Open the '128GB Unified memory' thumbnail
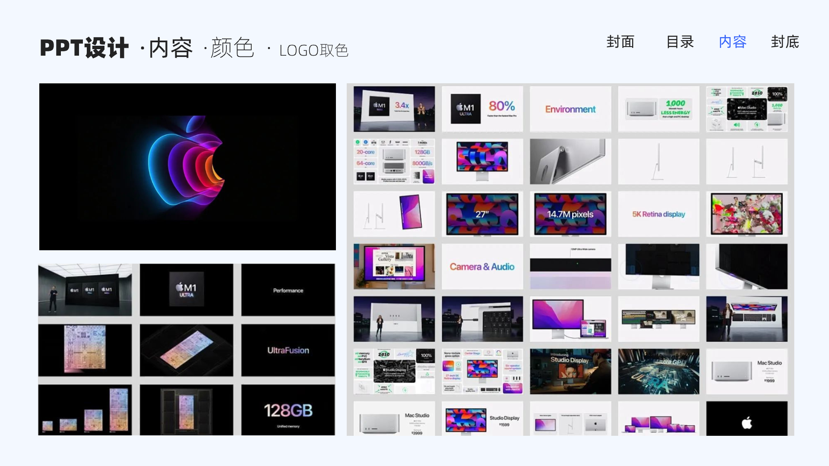 [x=288, y=410]
